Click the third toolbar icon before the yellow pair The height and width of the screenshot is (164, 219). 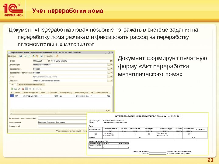click(29, 56)
